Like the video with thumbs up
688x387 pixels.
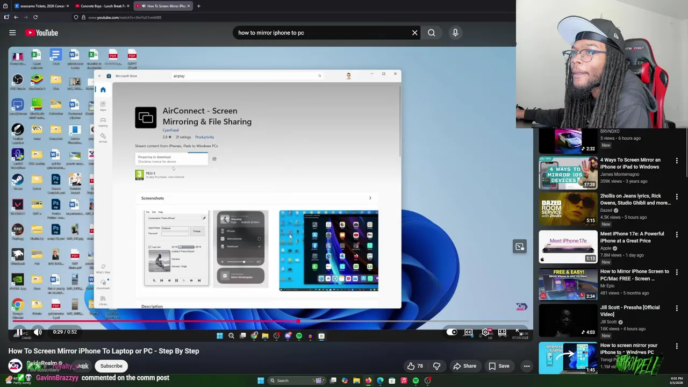click(x=414, y=366)
